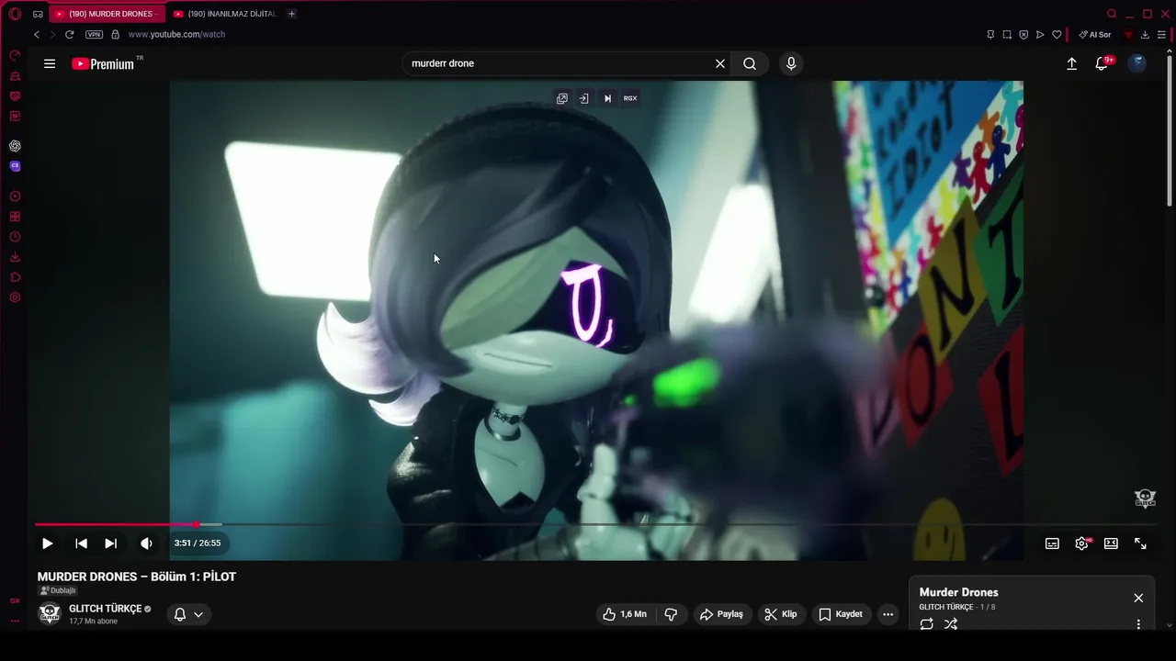Viewport: 1176px width, 661px height.
Task: Close the Murder Drones playlist panel
Action: 1138,598
